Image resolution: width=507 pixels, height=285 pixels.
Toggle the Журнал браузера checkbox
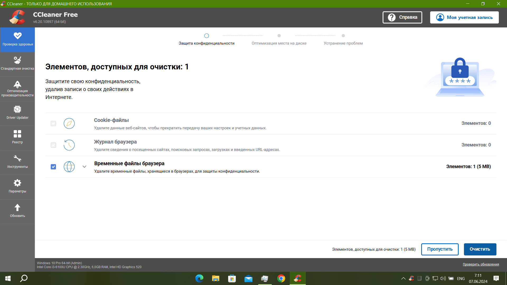pyautogui.click(x=53, y=145)
